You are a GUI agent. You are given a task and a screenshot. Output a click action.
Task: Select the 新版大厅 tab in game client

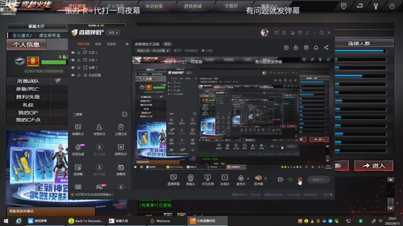[36, 26]
